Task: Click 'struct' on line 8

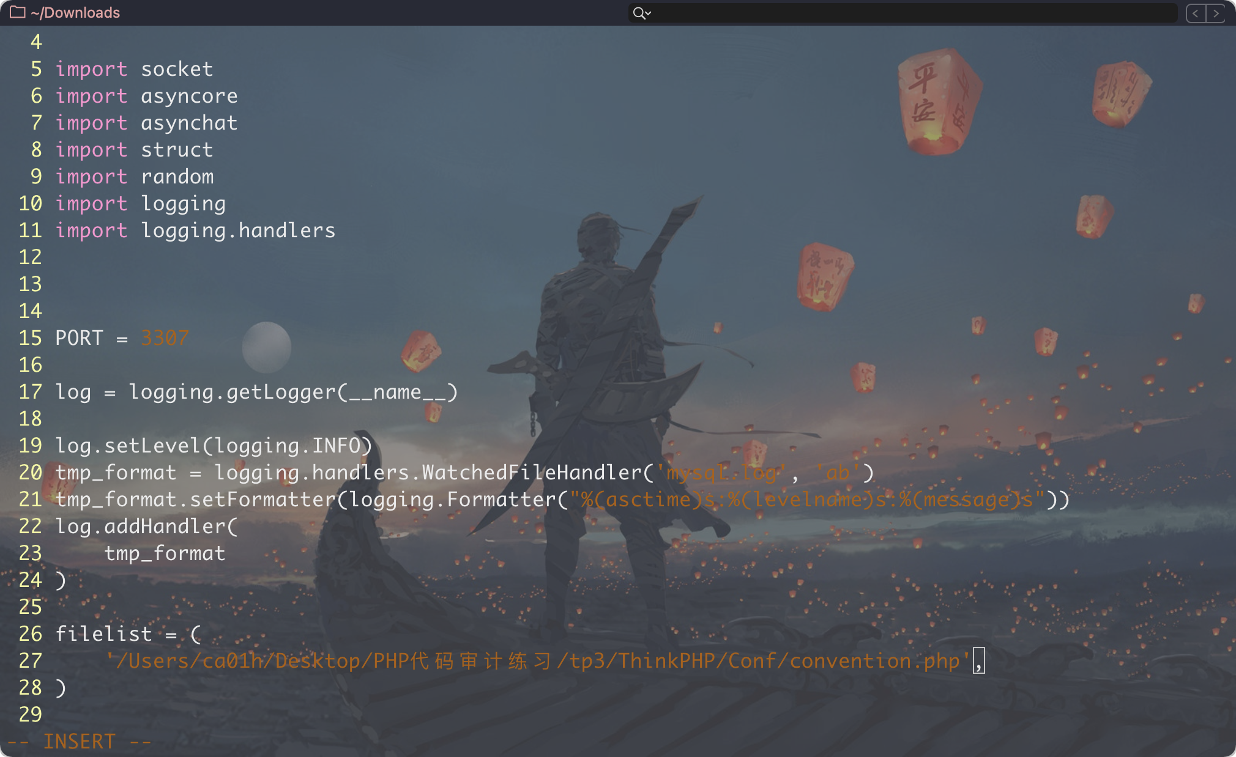Action: pyautogui.click(x=177, y=150)
